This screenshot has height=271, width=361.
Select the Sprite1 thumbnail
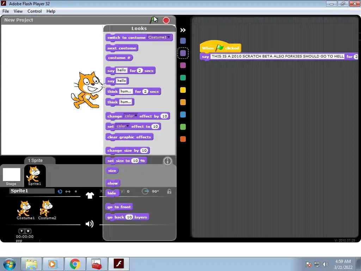click(x=35, y=176)
